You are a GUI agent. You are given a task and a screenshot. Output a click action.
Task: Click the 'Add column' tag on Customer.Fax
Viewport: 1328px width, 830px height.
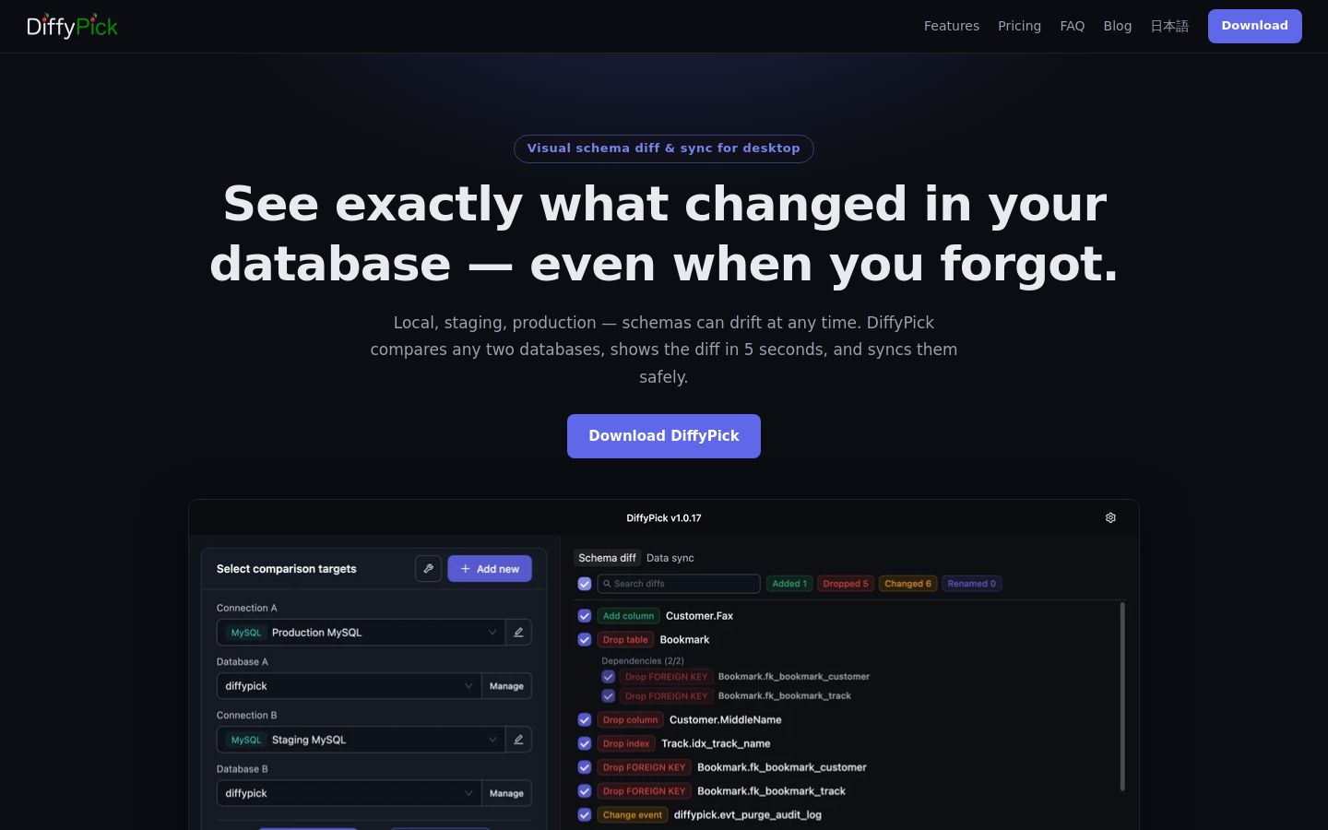coord(628,616)
